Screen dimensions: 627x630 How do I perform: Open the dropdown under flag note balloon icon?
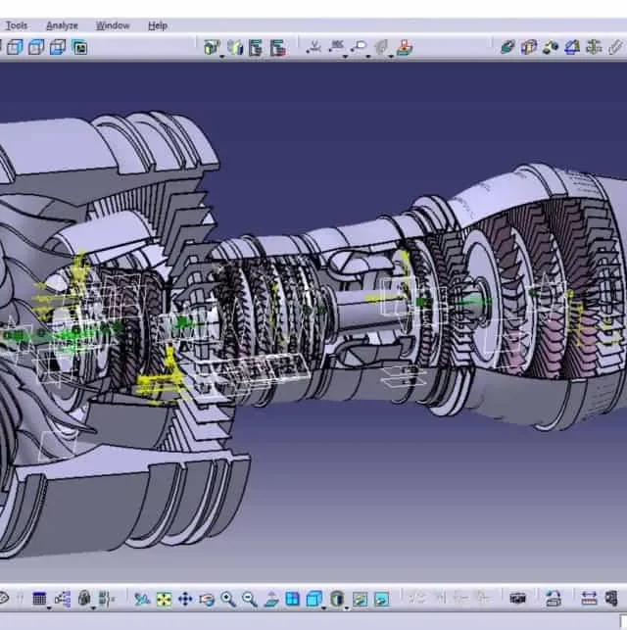368,57
